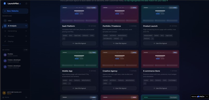Image resolution: width=209 pixels, height=100 pixels.
Task: Select the AI Analysis workflow step
Action: point(15,26)
